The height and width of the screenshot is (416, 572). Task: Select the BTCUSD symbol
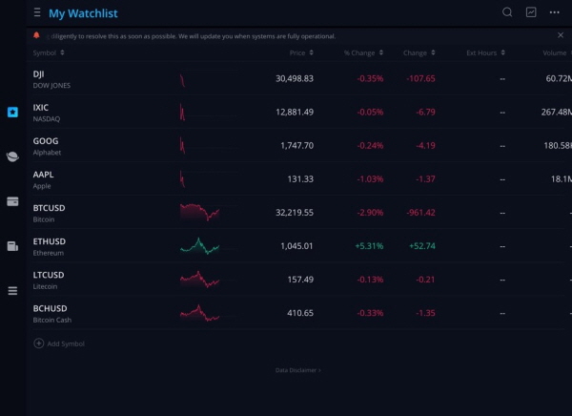[49, 208]
